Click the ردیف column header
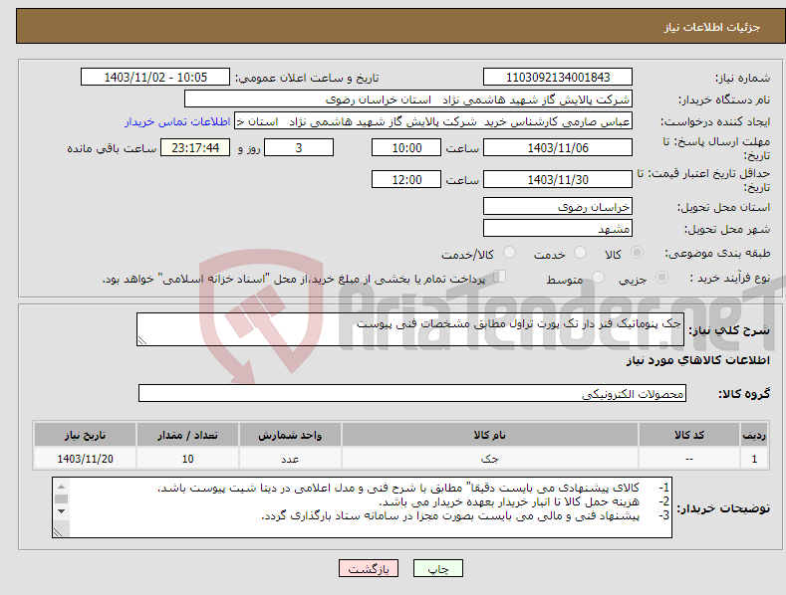 tap(754, 435)
